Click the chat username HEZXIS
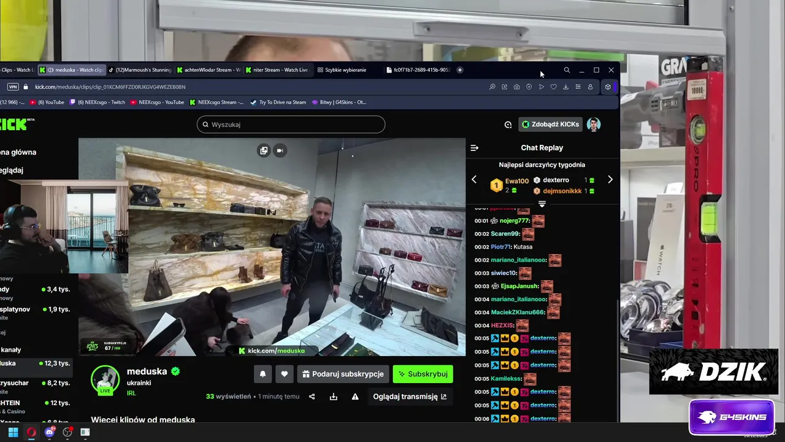 [x=502, y=325]
